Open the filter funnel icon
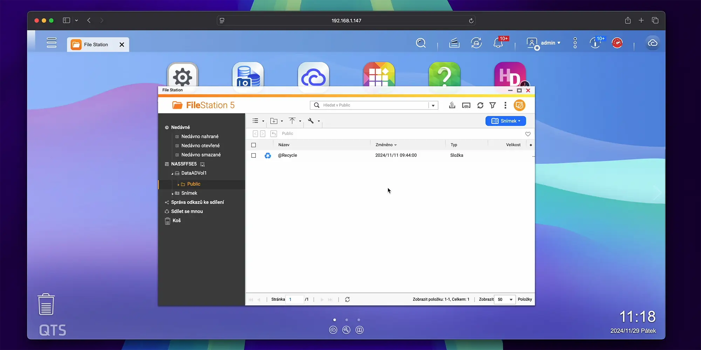Viewport: 701px width, 350px height. tap(492, 105)
